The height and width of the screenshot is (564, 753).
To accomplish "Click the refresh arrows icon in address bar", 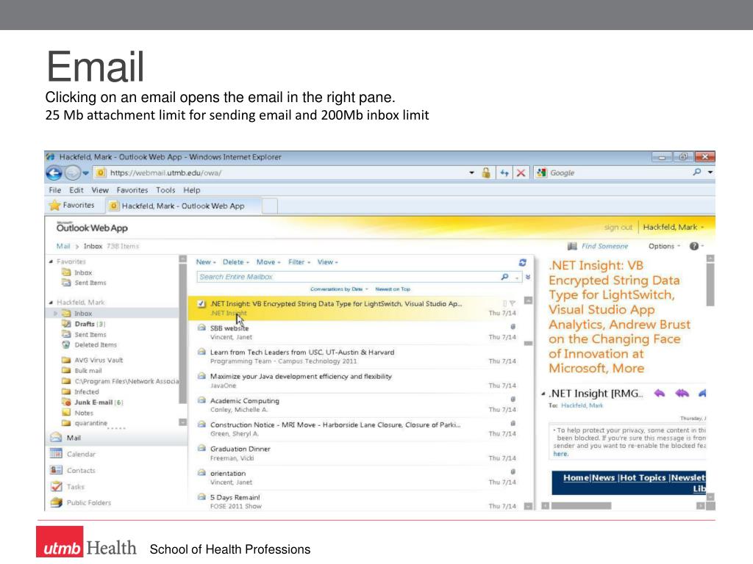I will pos(504,173).
